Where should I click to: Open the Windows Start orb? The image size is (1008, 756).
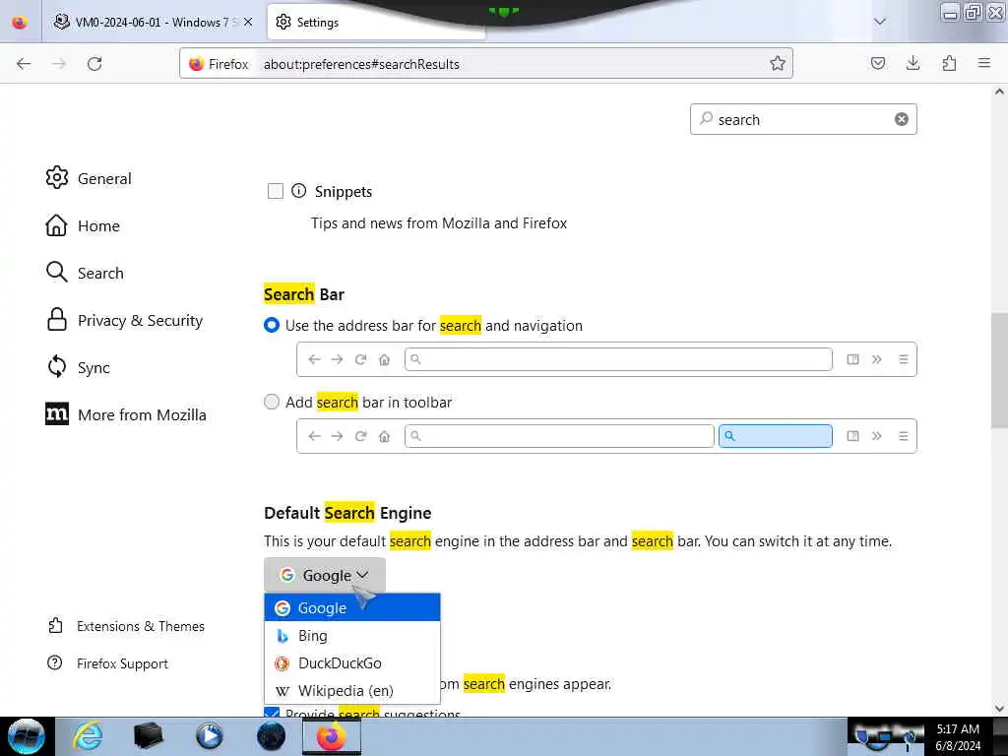point(26,736)
